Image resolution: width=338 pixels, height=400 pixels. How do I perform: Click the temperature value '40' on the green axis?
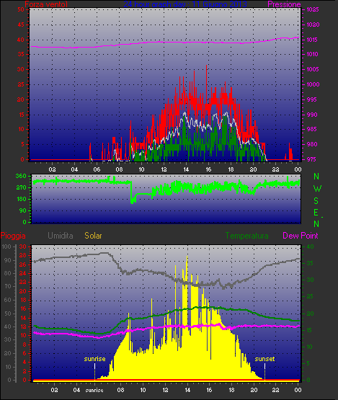point(310,246)
